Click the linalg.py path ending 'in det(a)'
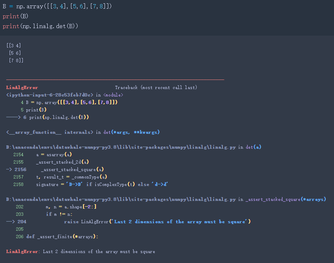 click(x=134, y=147)
